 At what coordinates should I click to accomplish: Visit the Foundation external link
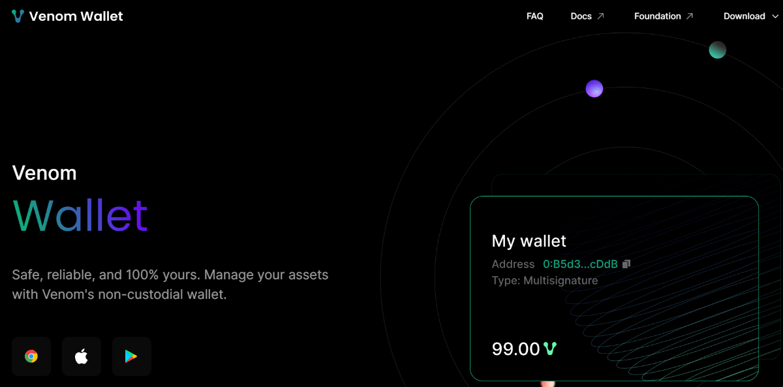pyautogui.click(x=664, y=16)
